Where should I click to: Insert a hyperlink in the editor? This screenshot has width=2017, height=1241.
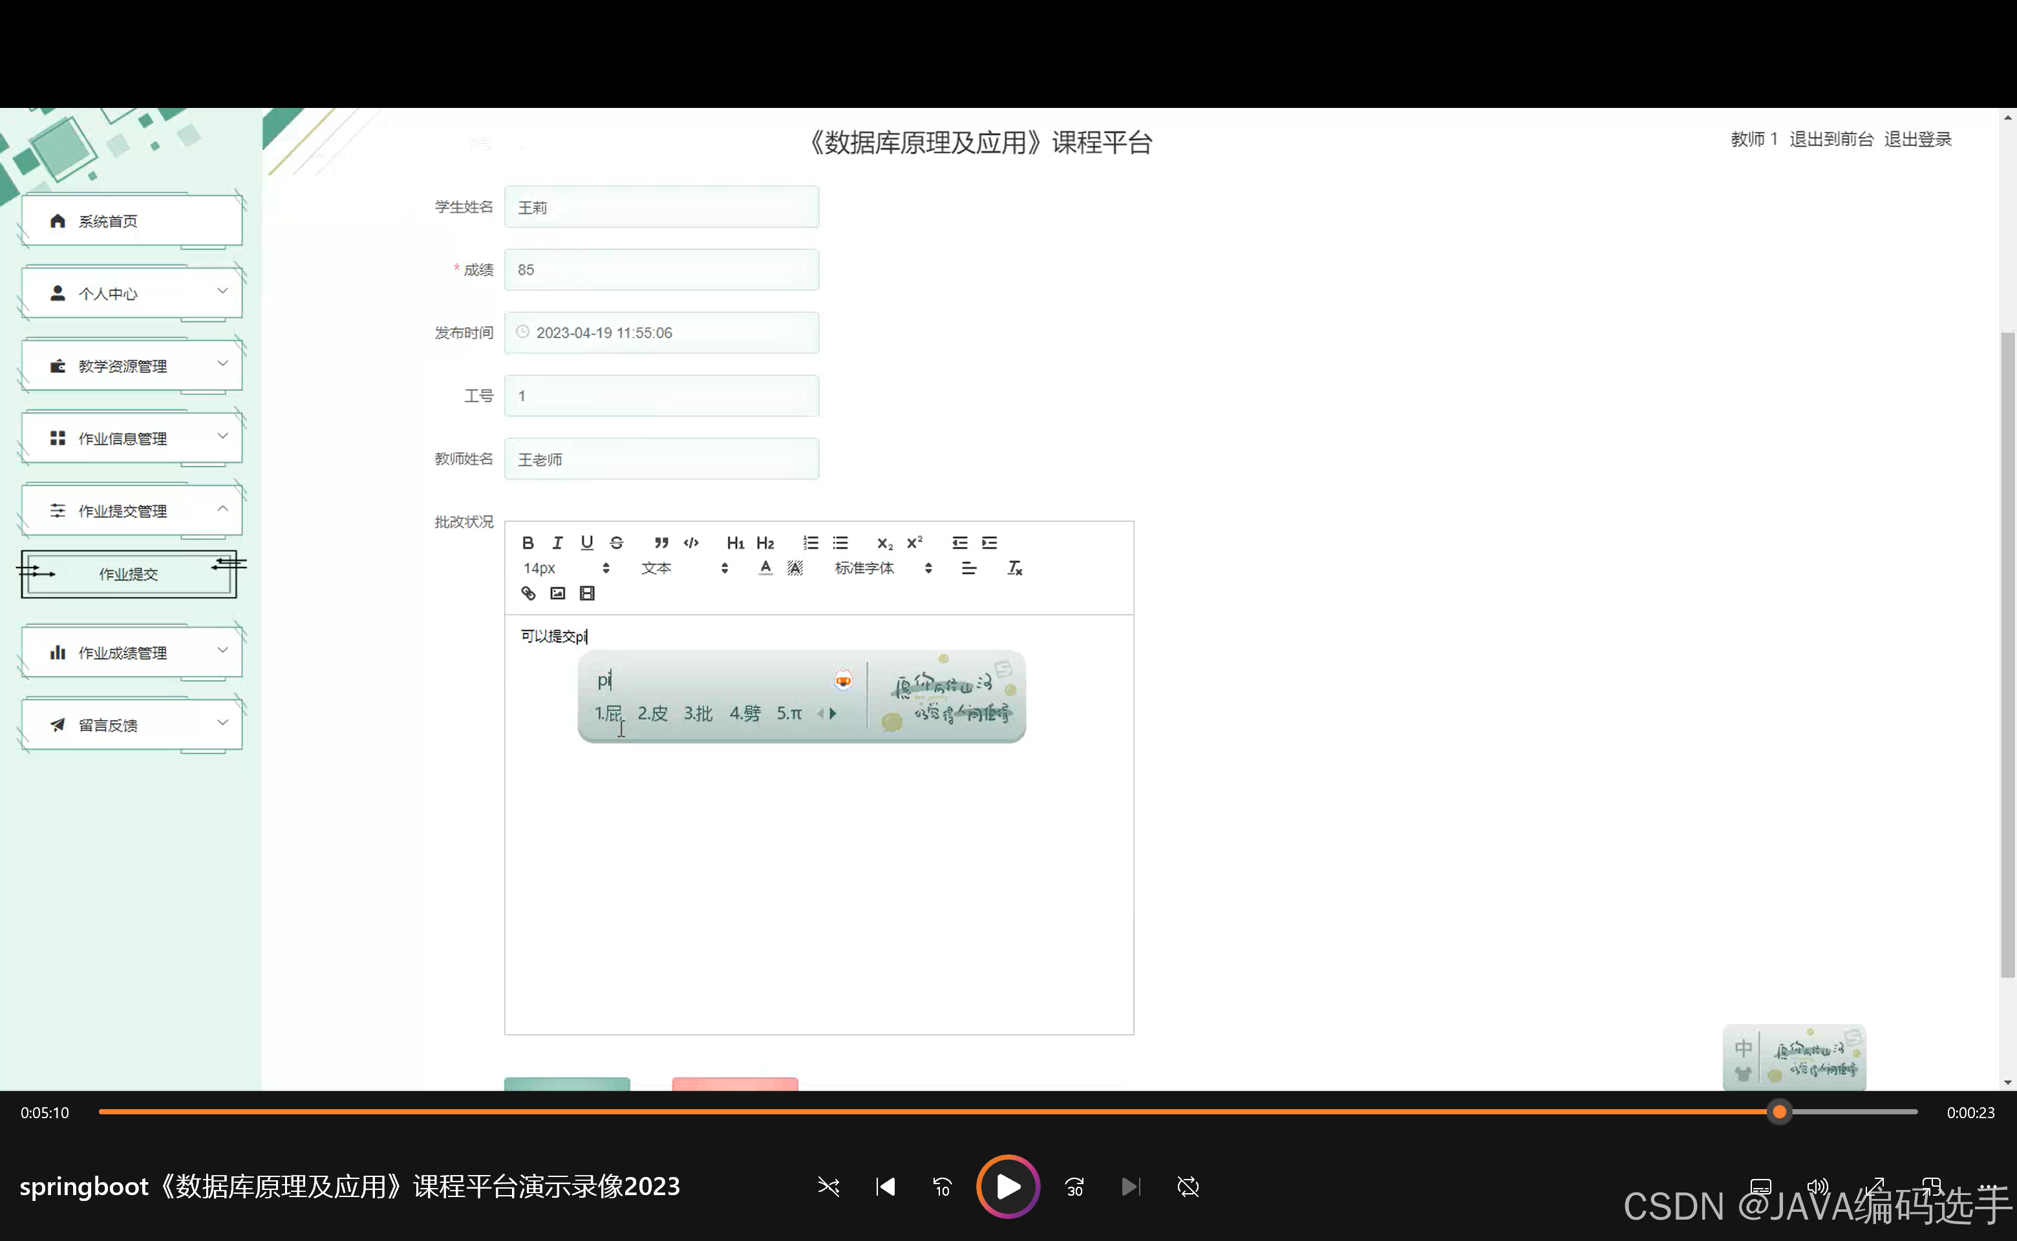[528, 593]
